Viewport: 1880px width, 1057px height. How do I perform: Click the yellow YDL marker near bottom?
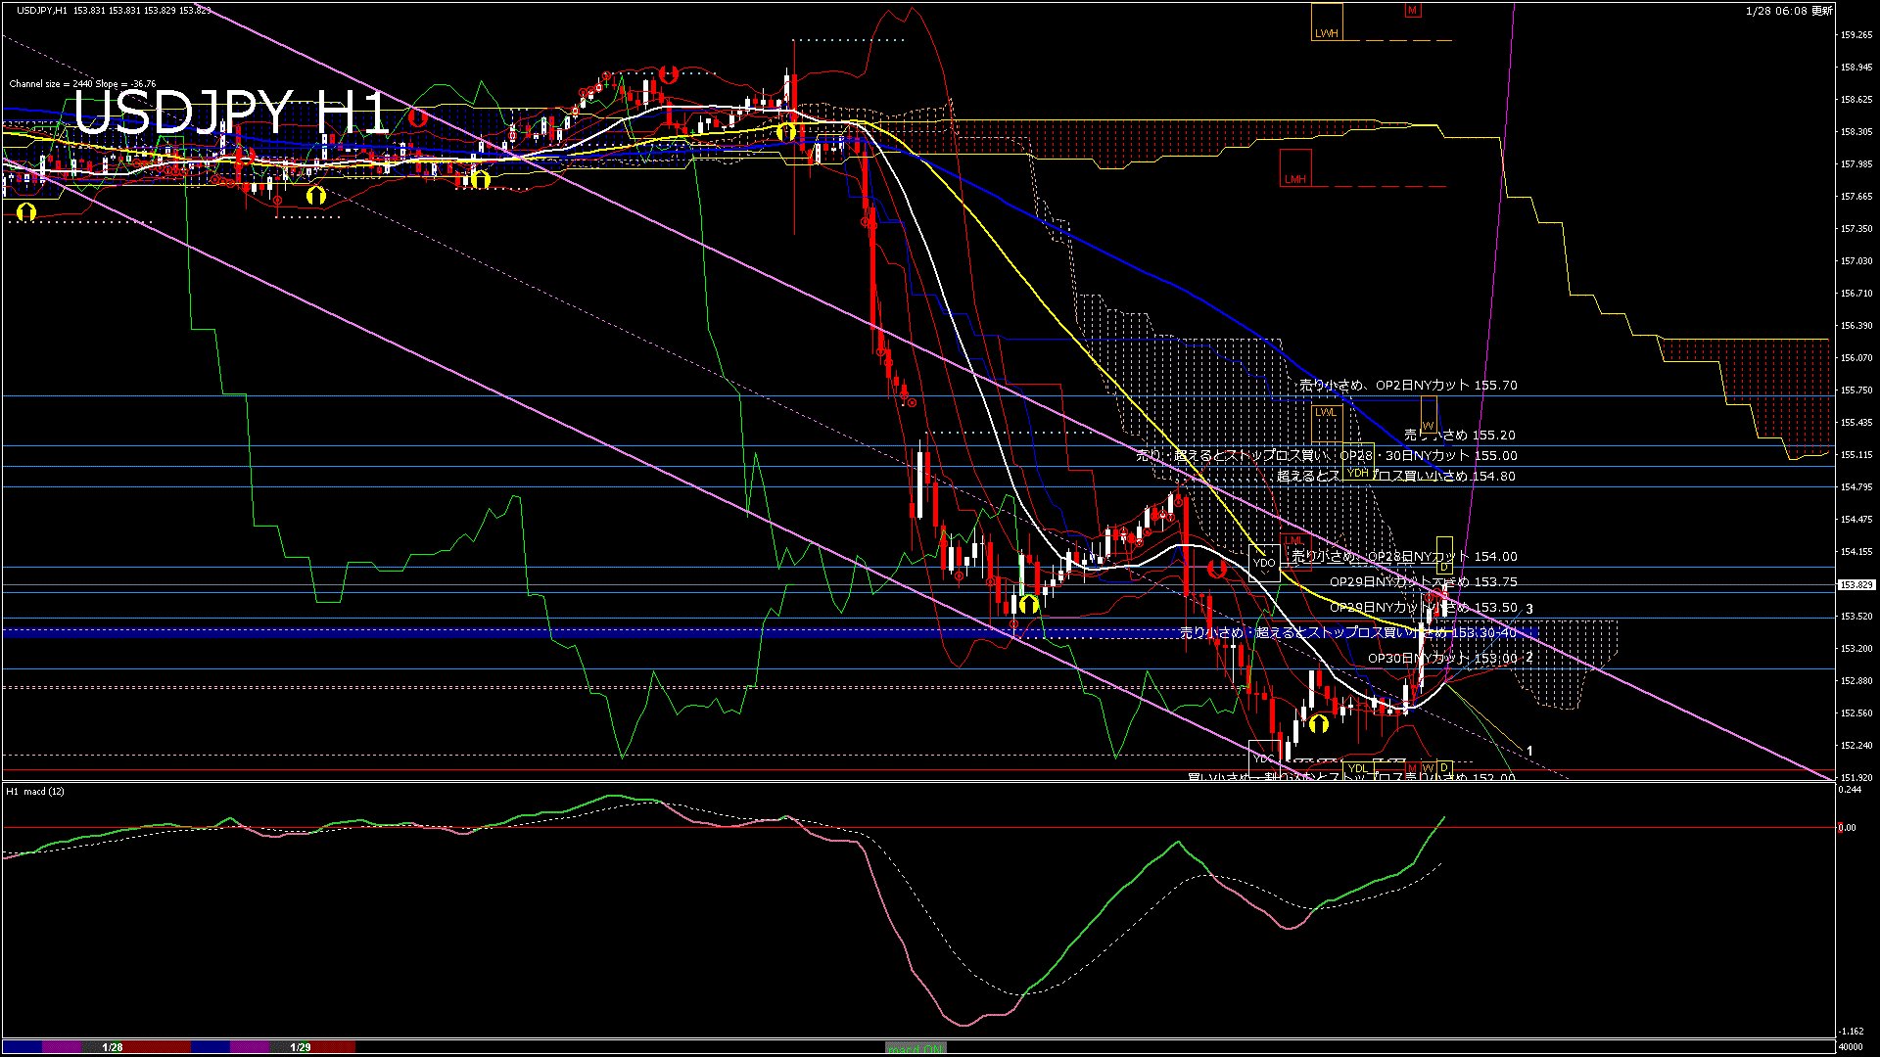pyautogui.click(x=1357, y=768)
